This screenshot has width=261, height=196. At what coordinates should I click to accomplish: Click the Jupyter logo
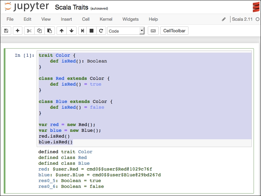coord(27,6)
